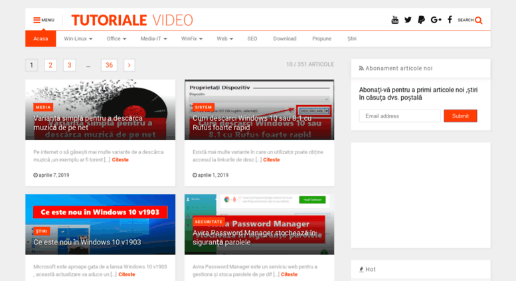516x281 pixels.
Task: Open the Facebook social icon
Action: click(450, 20)
